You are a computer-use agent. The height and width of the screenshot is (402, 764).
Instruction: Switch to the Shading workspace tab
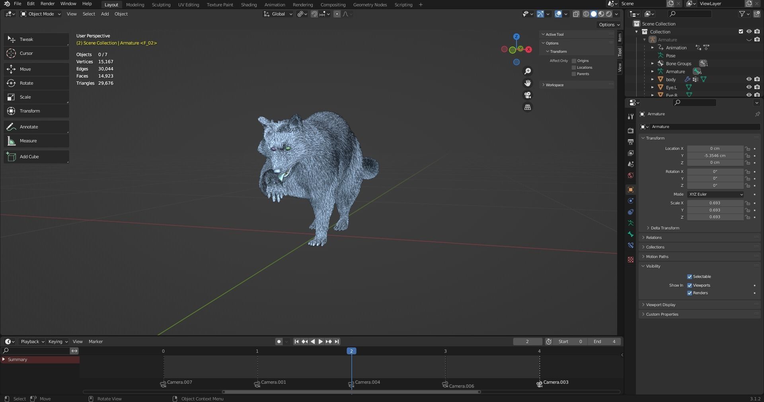[249, 5]
